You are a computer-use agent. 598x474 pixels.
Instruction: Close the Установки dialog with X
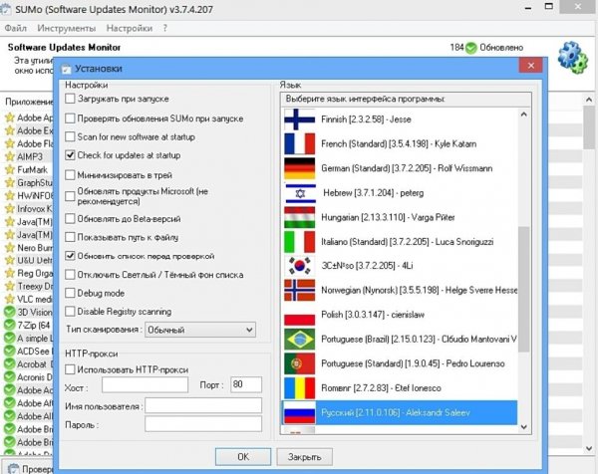point(531,66)
